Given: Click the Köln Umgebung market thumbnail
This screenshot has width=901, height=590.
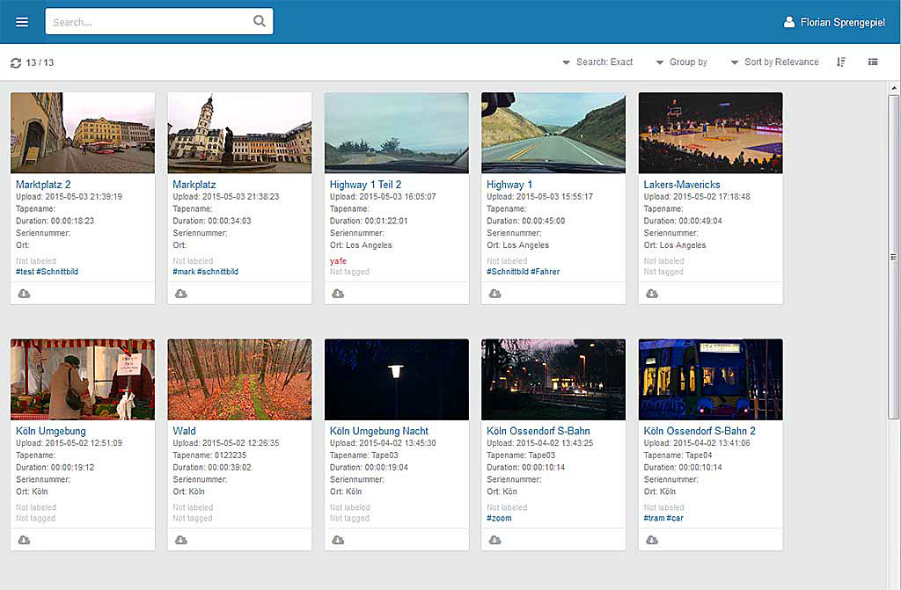Looking at the screenshot, I should coord(83,379).
